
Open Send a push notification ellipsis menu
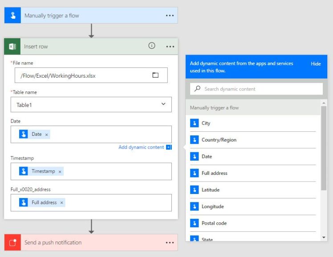click(170, 243)
